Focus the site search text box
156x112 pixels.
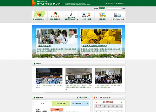(x=114, y=8)
